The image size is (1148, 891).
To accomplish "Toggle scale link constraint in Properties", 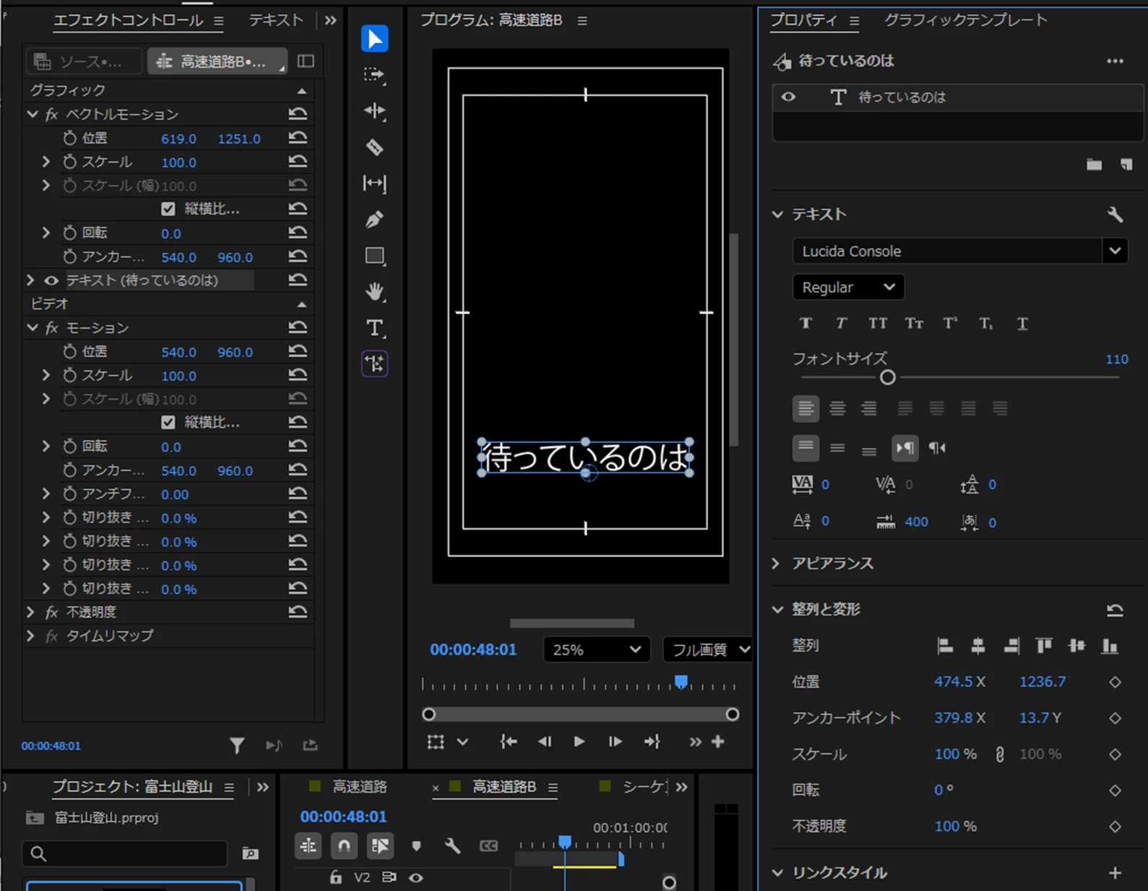I will coord(1000,754).
